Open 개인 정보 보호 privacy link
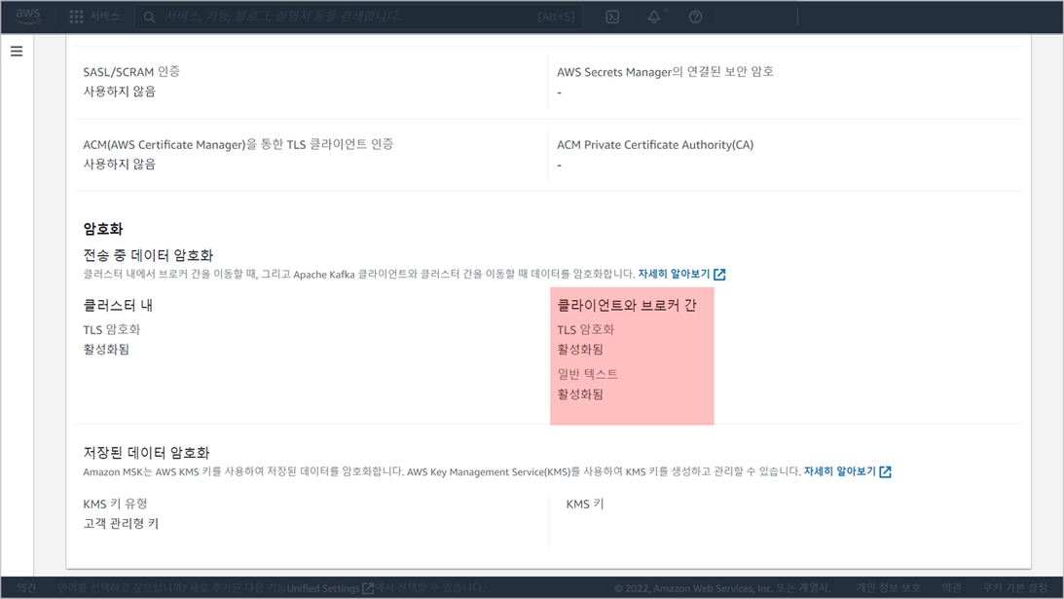The height and width of the screenshot is (599, 1064). [x=888, y=588]
